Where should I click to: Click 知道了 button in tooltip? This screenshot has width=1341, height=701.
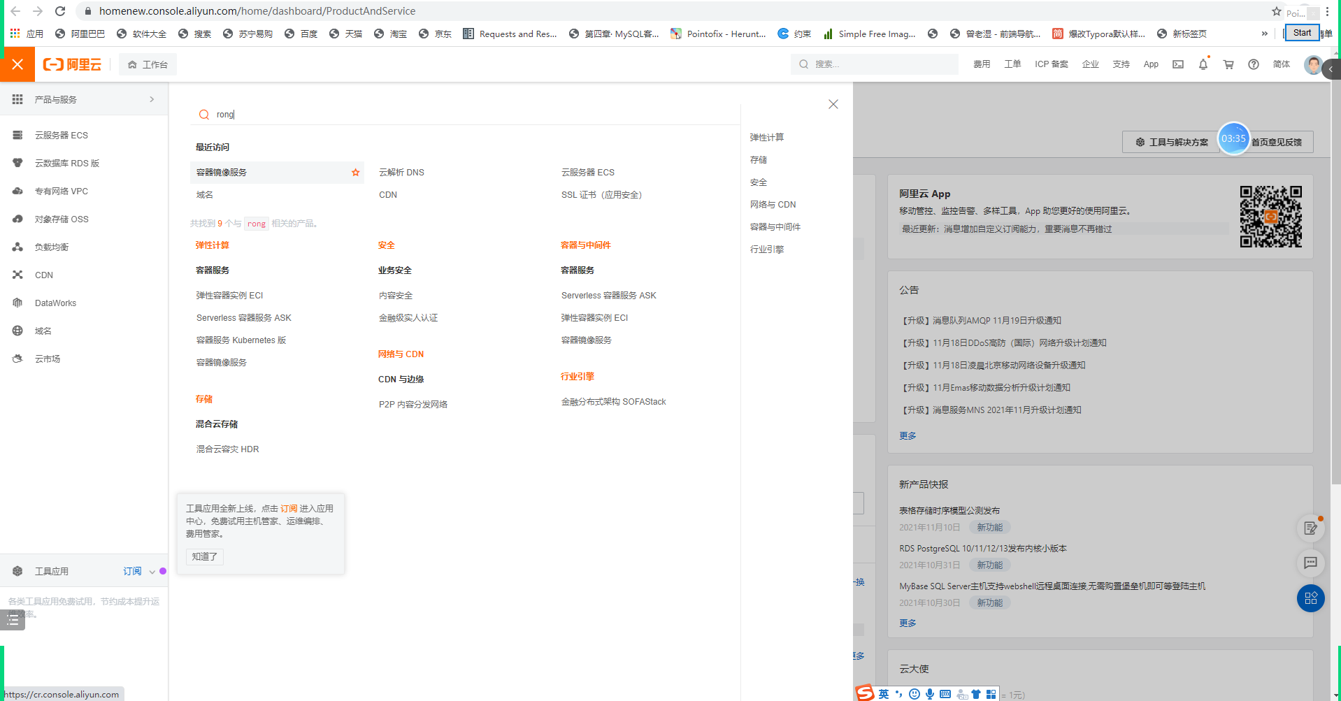point(205,556)
